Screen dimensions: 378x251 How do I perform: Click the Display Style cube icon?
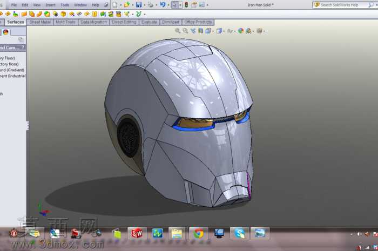(219, 31)
